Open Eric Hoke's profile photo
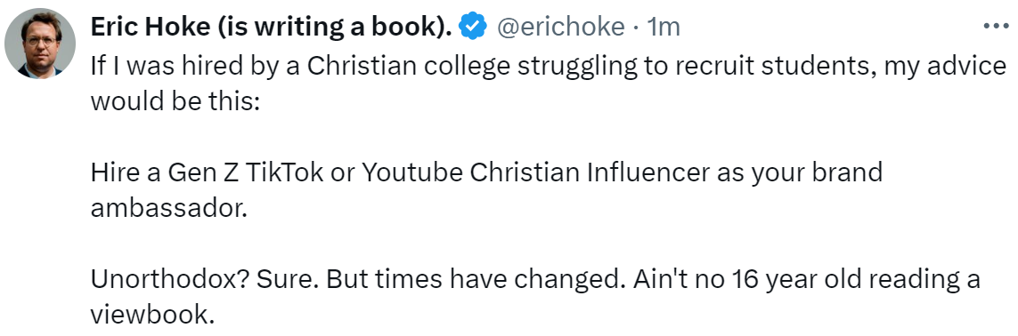The width and height of the screenshot is (1018, 336). coord(40,44)
